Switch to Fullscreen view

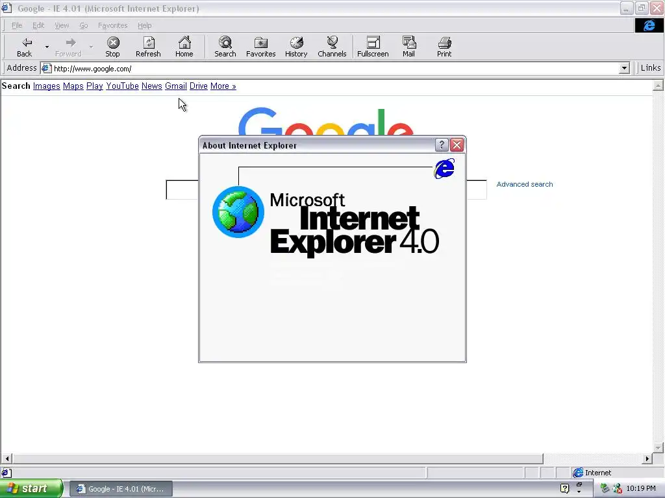tap(373, 47)
